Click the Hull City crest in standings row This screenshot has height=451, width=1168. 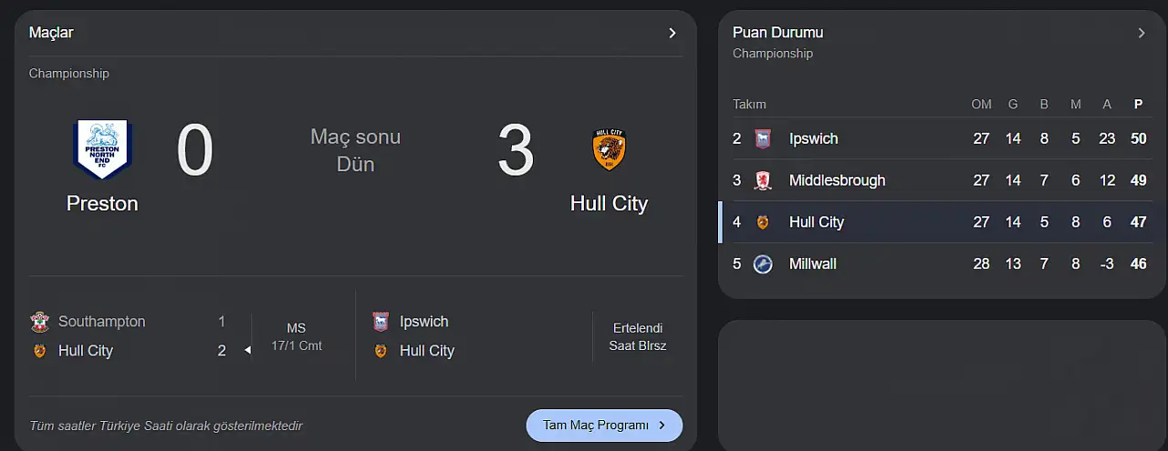coord(763,222)
